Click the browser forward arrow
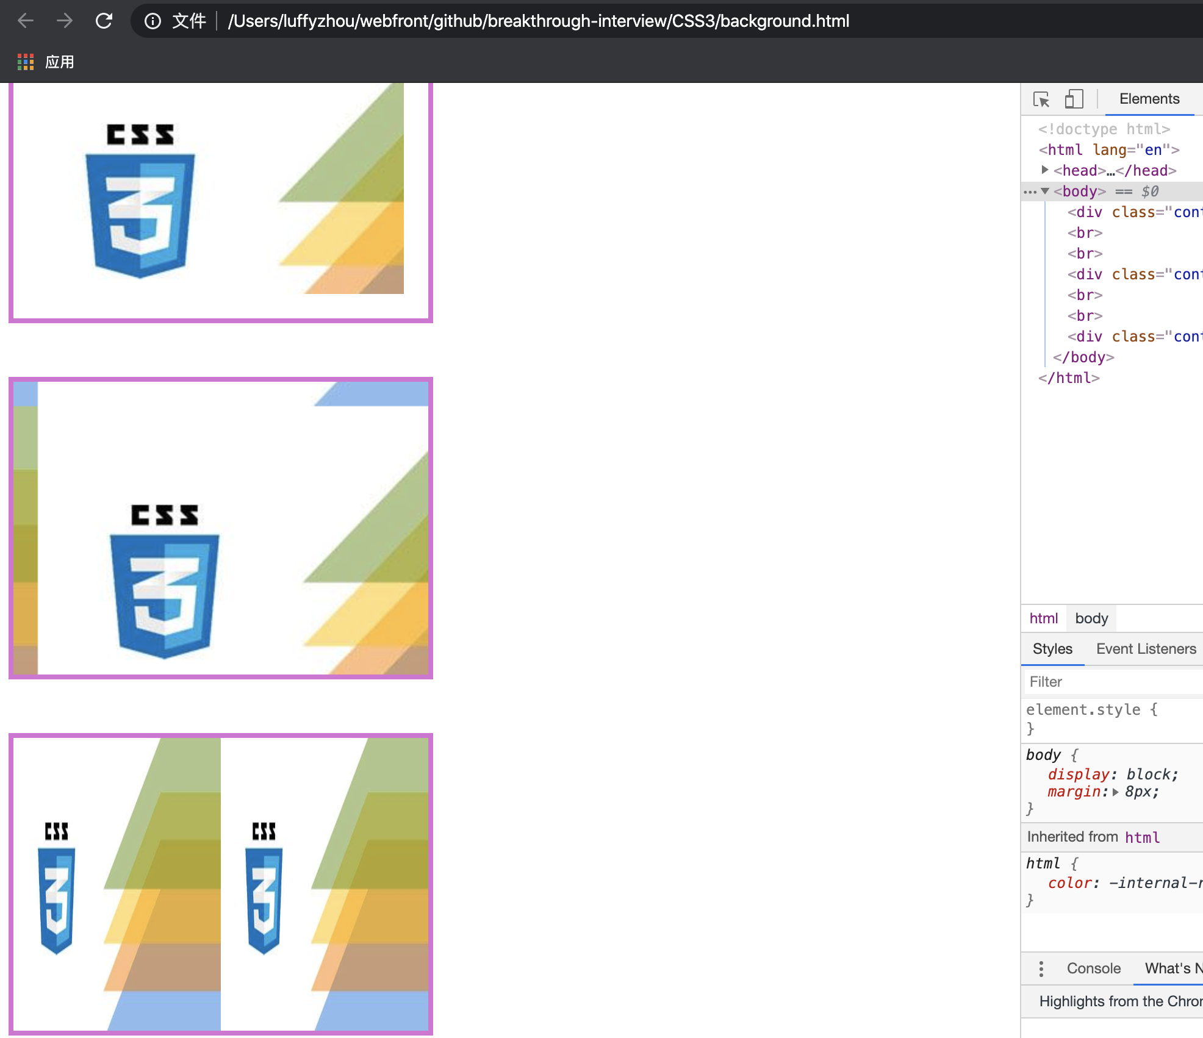The height and width of the screenshot is (1038, 1203). click(x=64, y=21)
